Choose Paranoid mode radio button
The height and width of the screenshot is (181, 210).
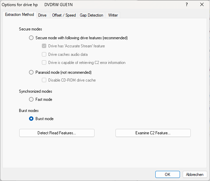(x=31, y=72)
